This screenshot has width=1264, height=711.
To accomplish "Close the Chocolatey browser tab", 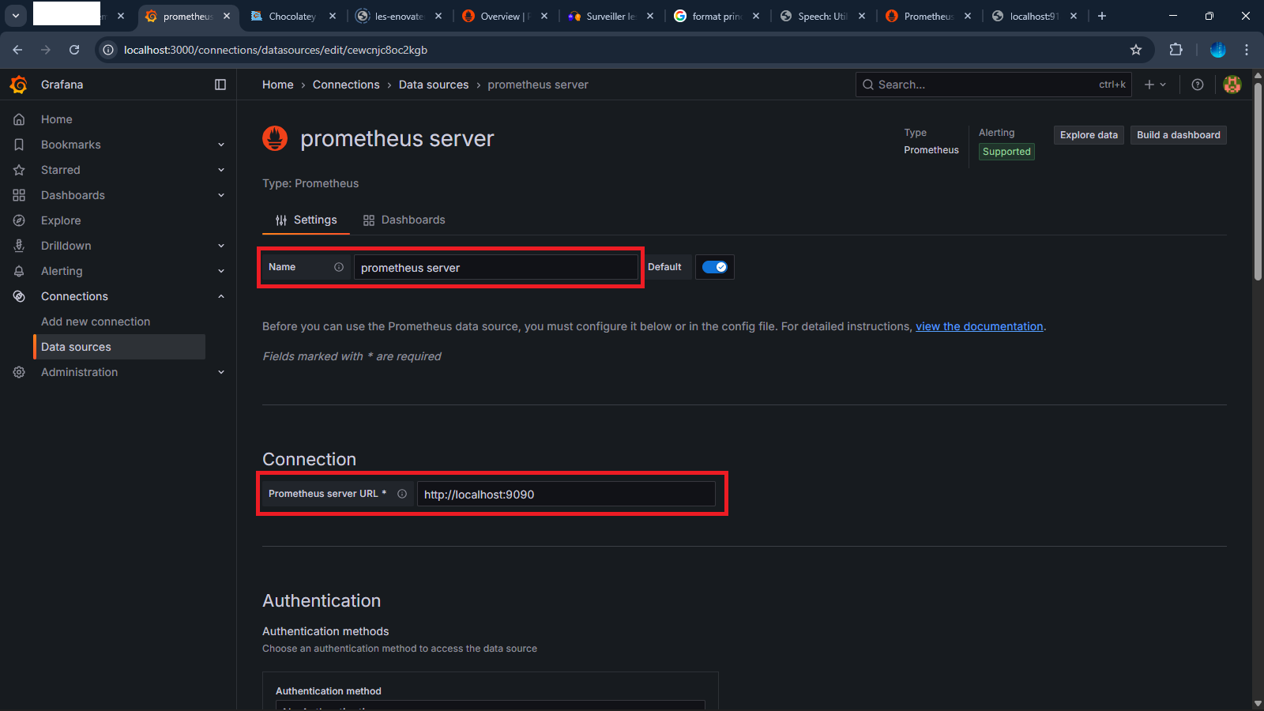I will coord(333,16).
